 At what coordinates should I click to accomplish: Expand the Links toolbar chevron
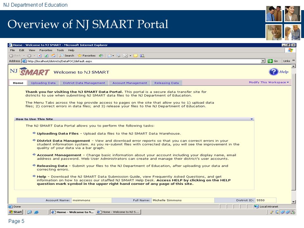294,60
